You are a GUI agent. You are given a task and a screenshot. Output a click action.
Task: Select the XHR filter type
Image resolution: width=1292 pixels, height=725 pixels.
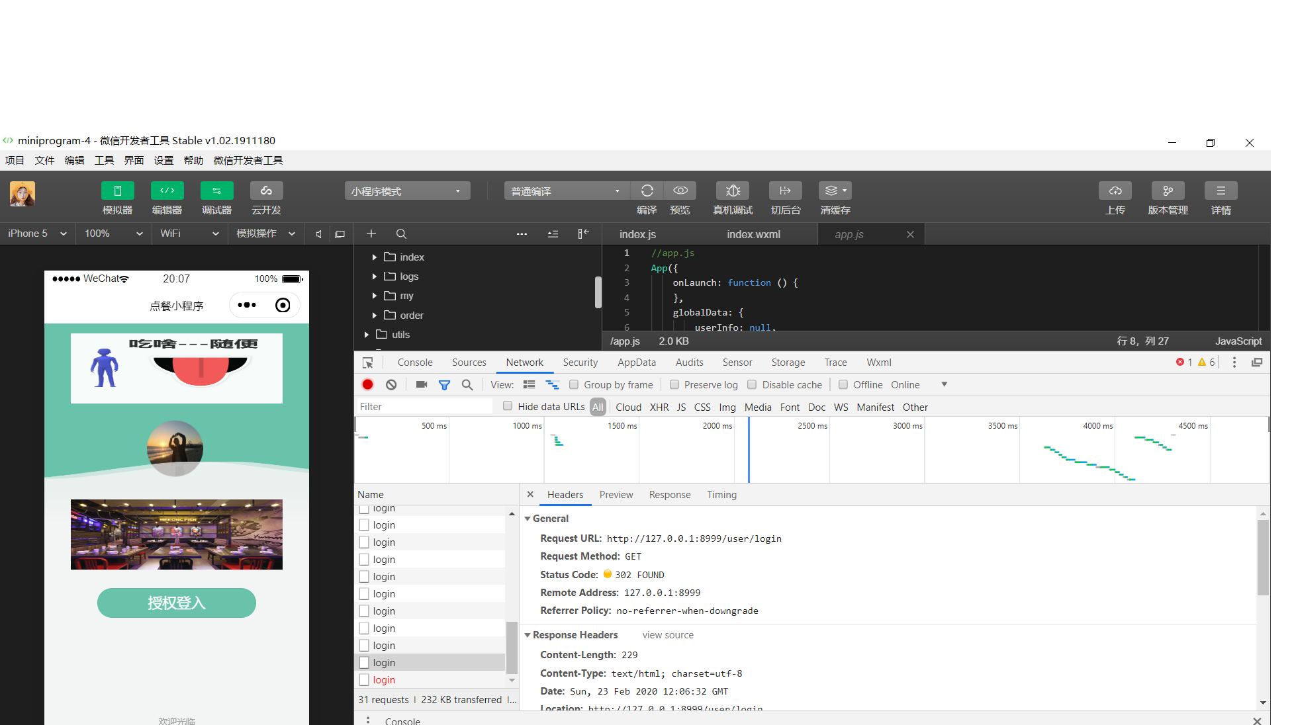[659, 407]
